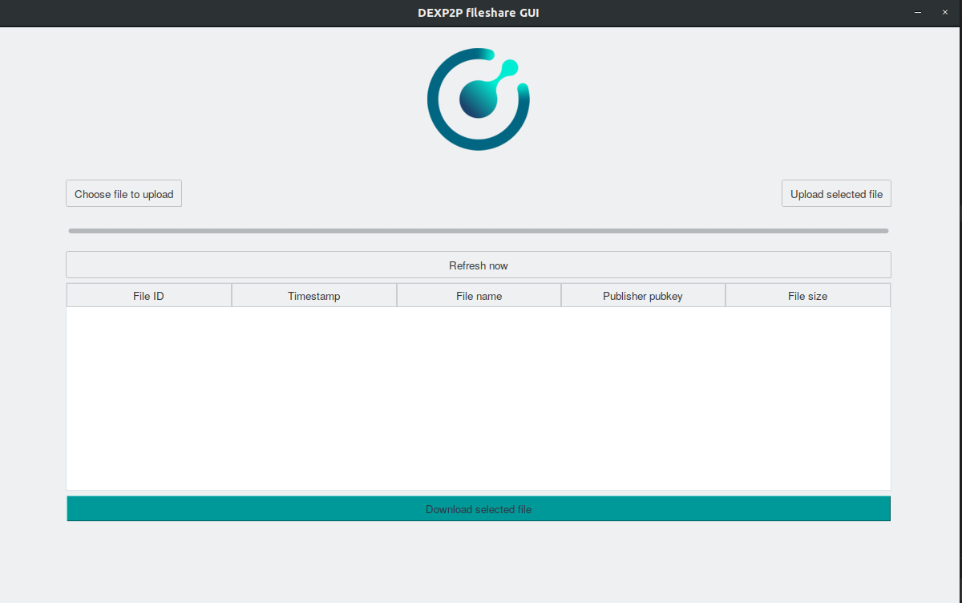Click the Komodo logo at the top

(479, 99)
